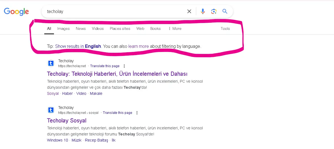This screenshot has width=334, height=149.
Task: Open Techolay: Teknoloji Haberleri result title
Action: point(117,74)
